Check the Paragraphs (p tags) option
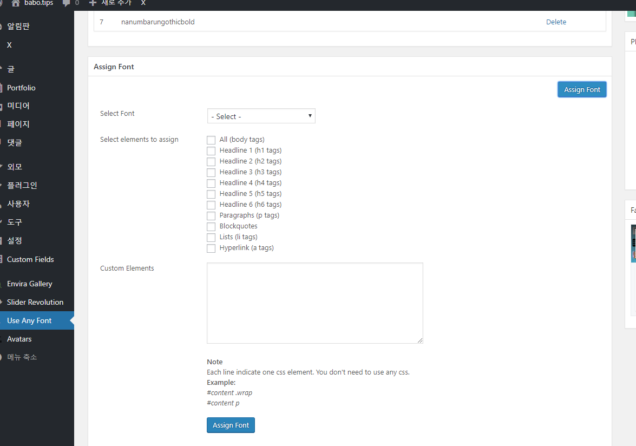Screen dimensions: 636x446 [x=211, y=216]
